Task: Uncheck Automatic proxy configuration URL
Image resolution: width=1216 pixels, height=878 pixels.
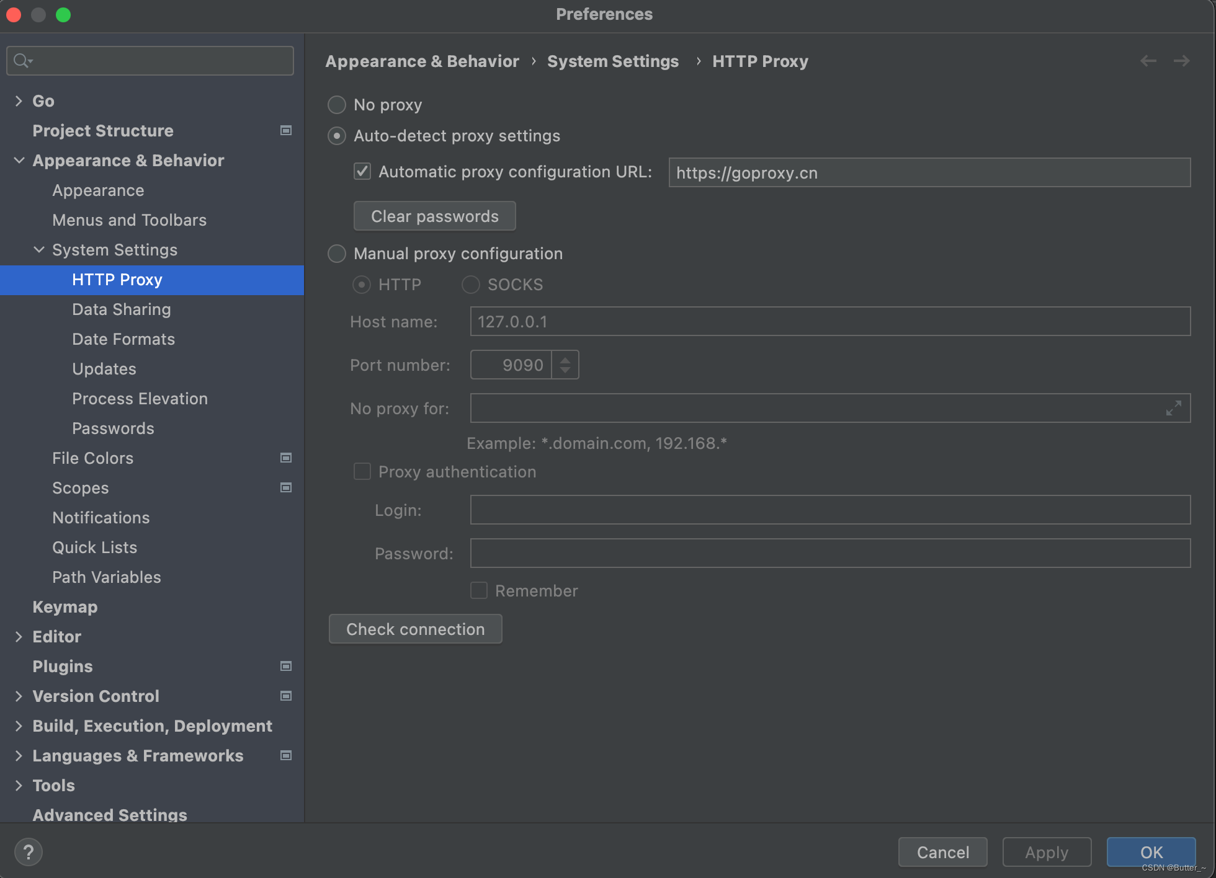Action: (x=362, y=171)
